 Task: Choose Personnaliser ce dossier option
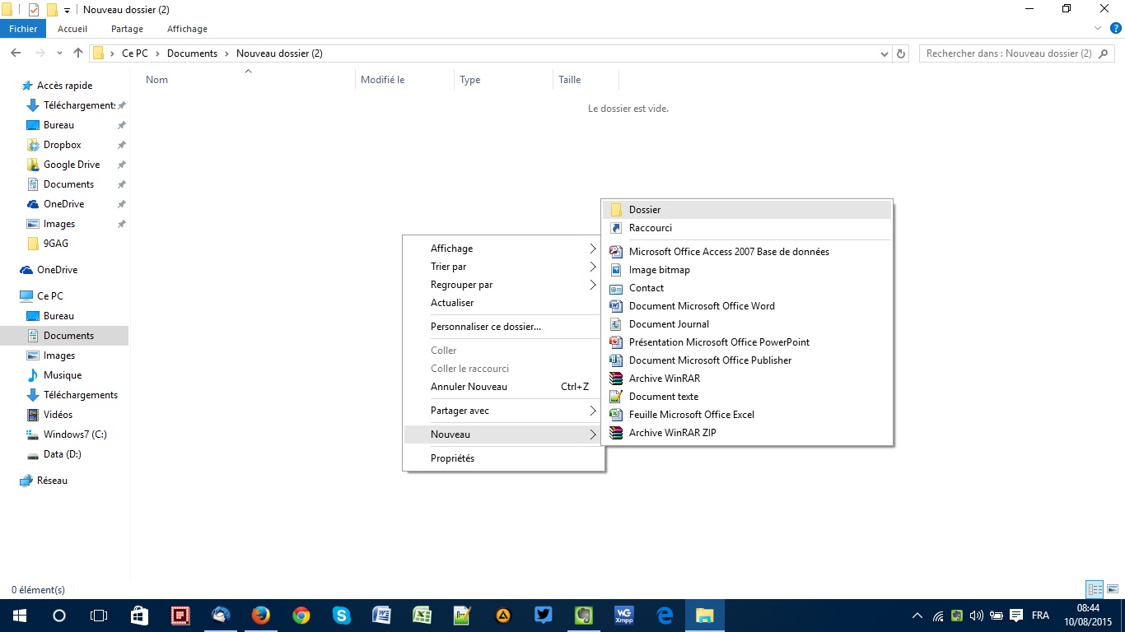[503, 327]
